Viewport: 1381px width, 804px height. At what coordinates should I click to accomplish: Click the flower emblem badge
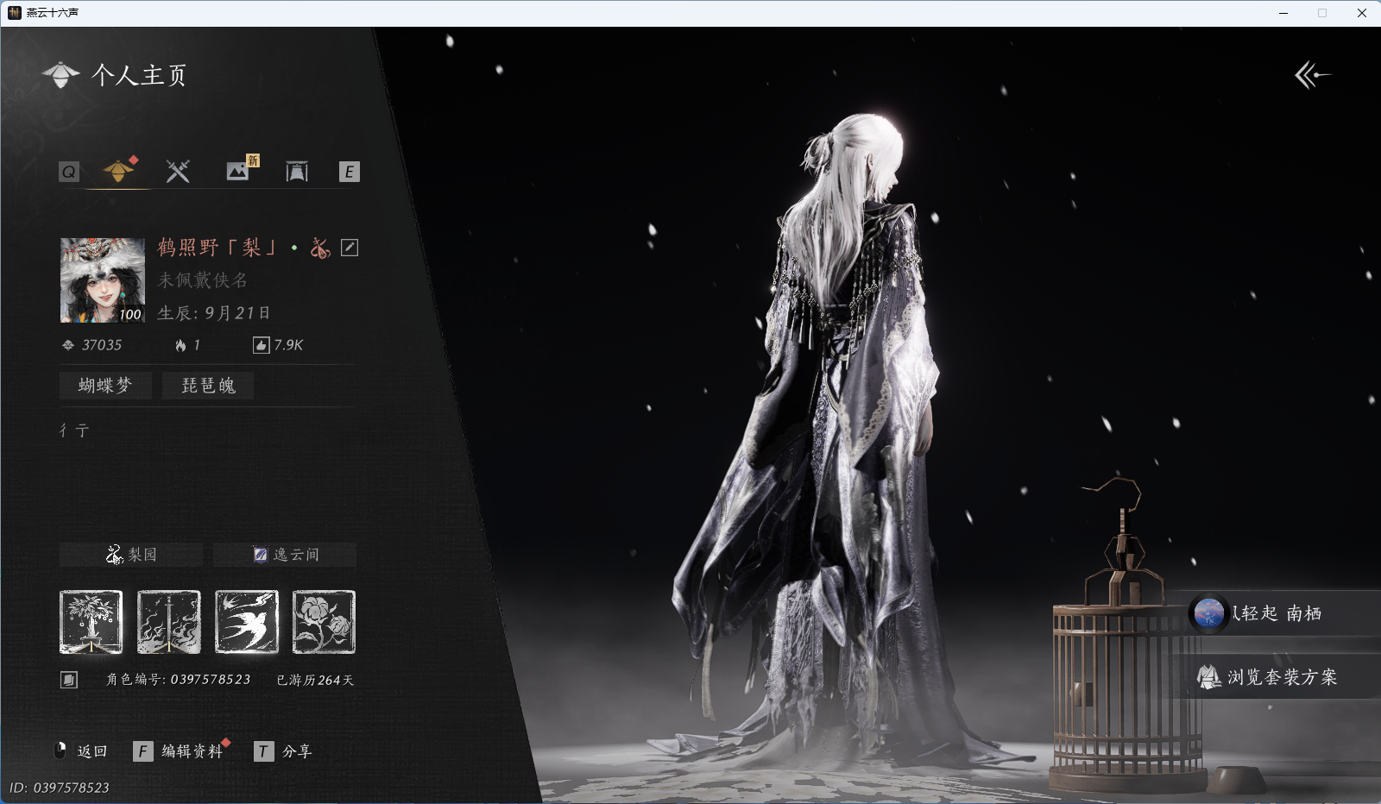[324, 622]
